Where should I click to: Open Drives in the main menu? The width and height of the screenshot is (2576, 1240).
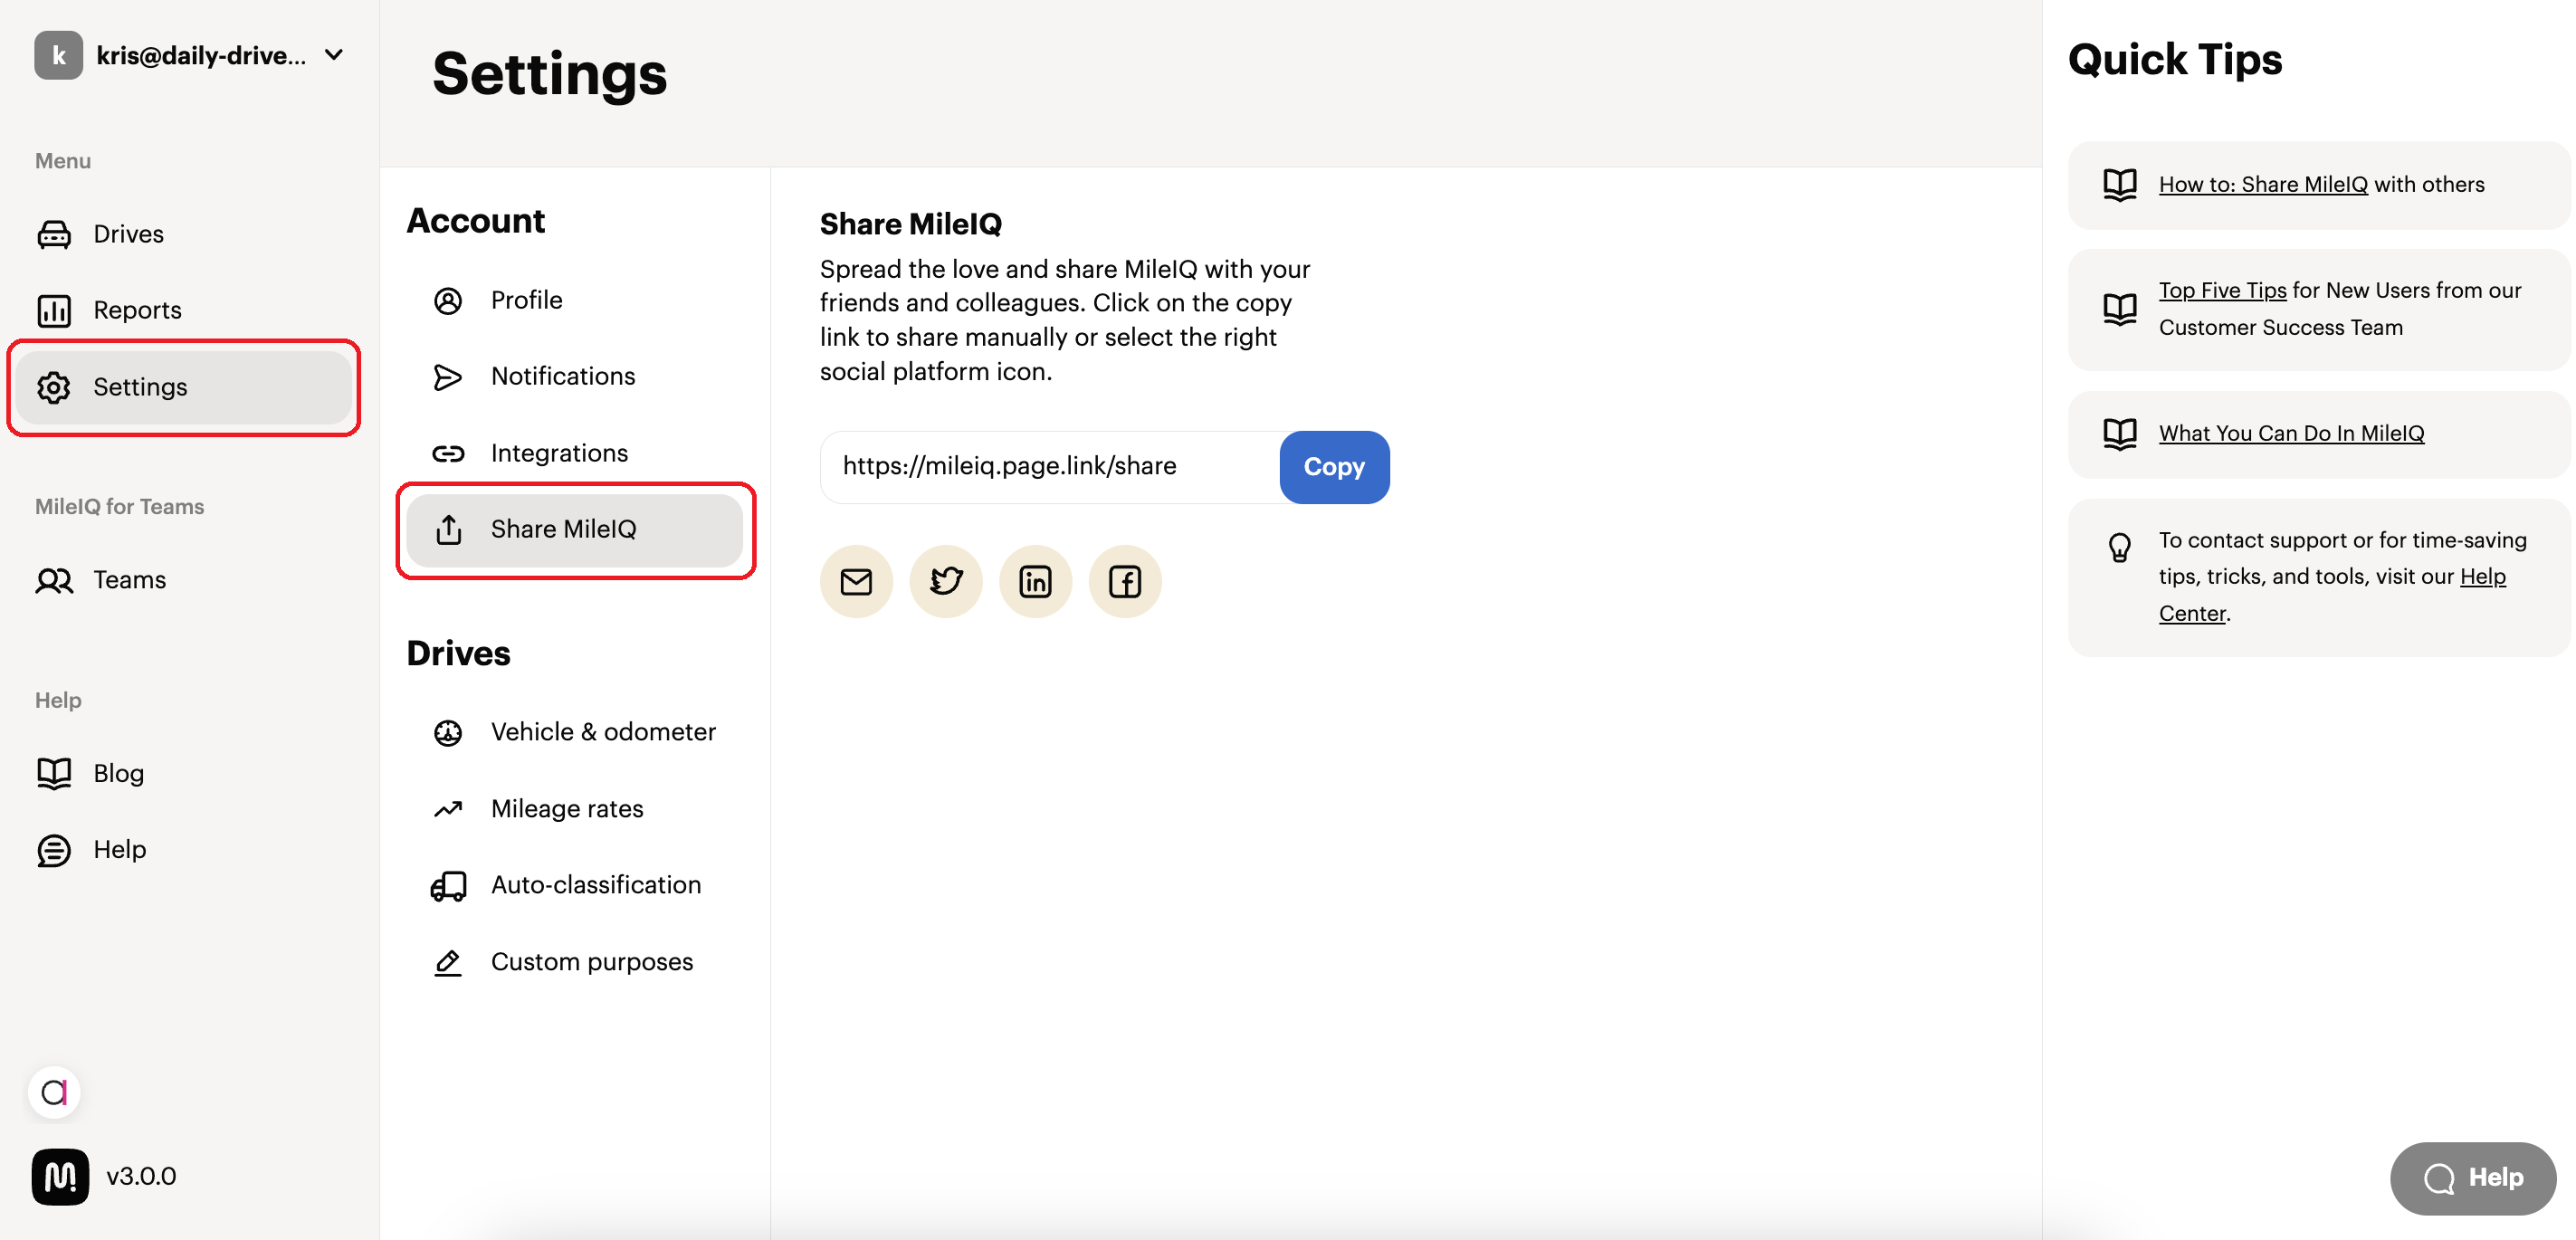point(183,234)
